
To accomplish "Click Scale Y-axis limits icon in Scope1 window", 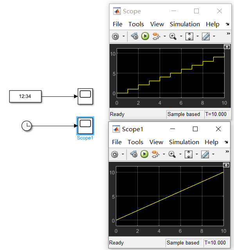I will [189, 154].
